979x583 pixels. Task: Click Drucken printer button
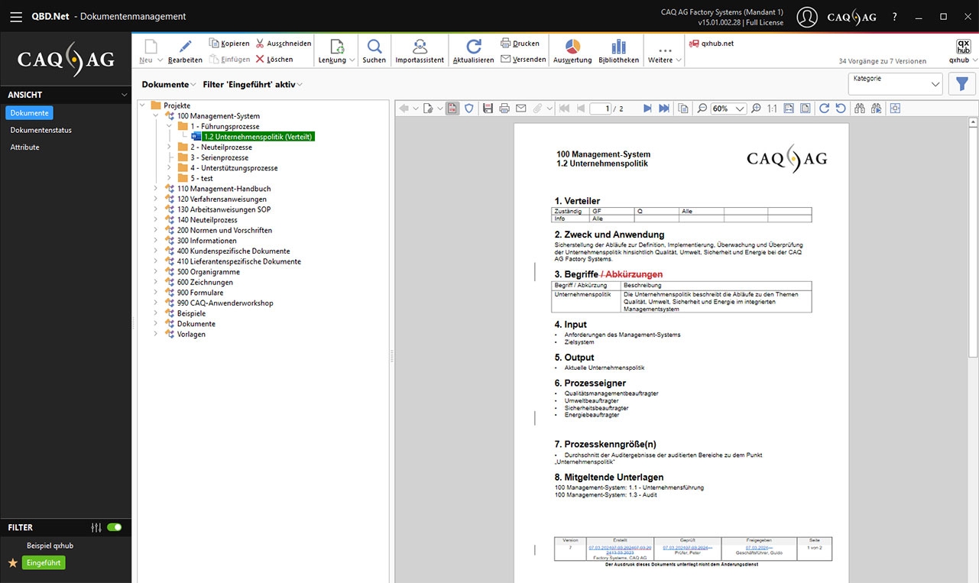pyautogui.click(x=520, y=44)
